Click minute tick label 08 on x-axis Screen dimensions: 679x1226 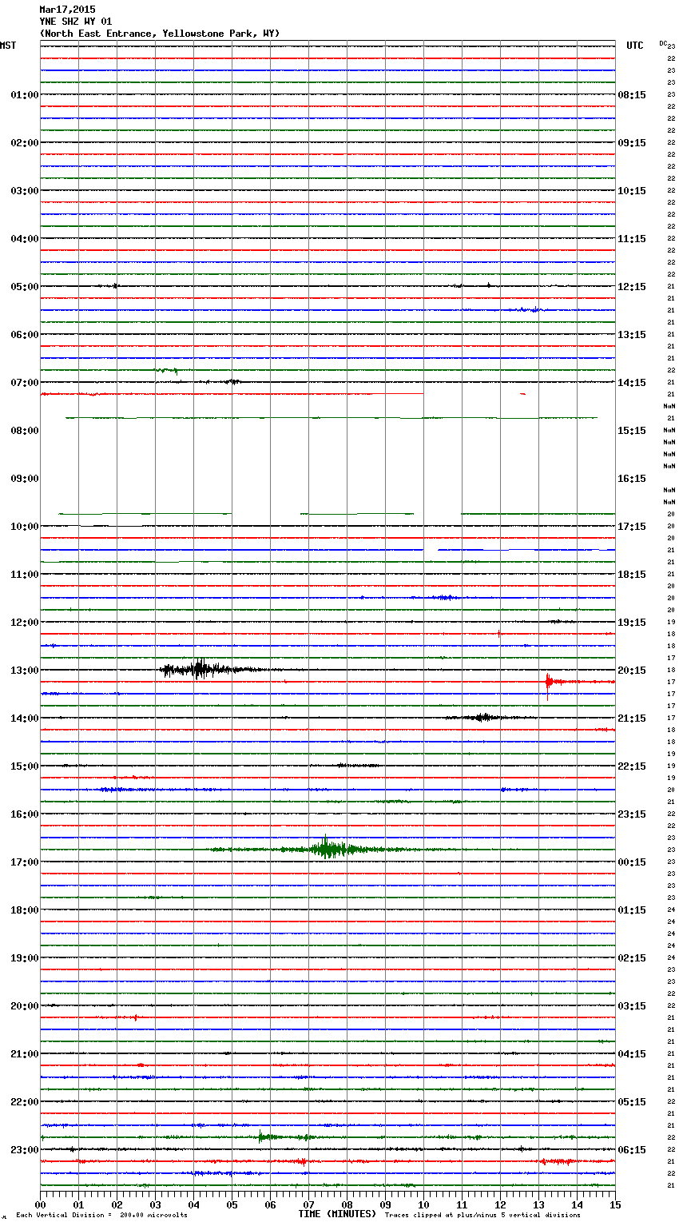347,1204
